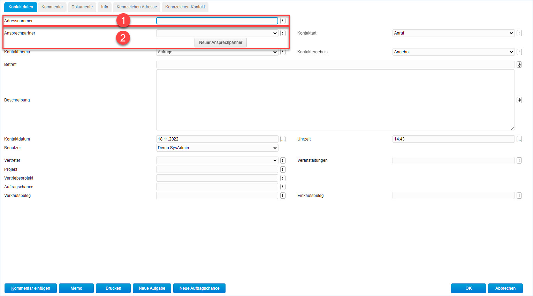The image size is (533, 296).
Task: Open the Uhrzeit picker ellipsis button
Action: tap(519, 139)
